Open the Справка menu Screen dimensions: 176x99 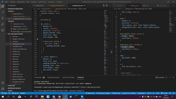point(59,2)
